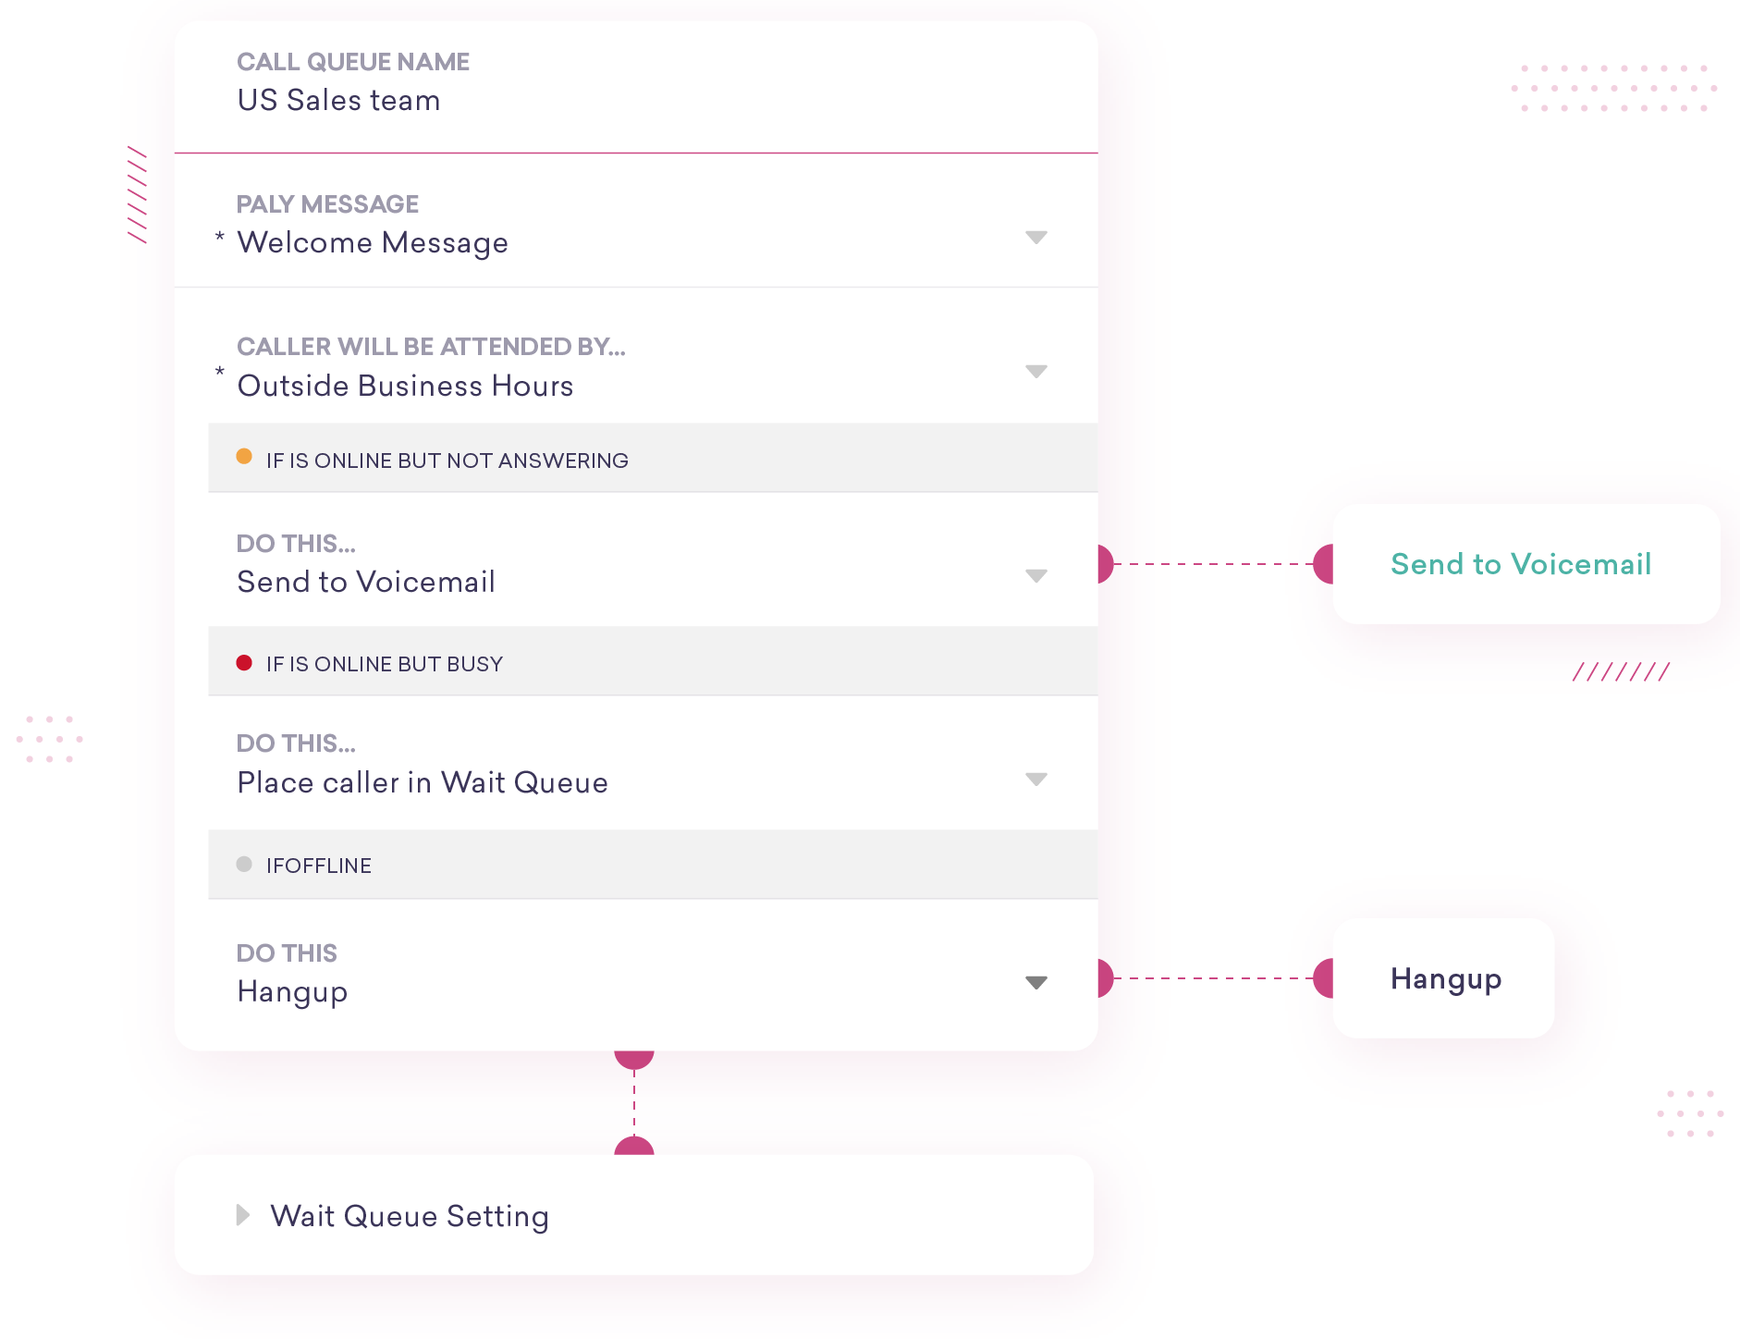The height and width of the screenshot is (1339, 1740).
Task: Click the pink node above Wait Queue Setting card
Action: coord(633,1147)
